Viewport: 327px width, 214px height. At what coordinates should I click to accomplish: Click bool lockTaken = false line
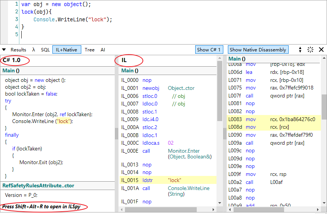31,94
